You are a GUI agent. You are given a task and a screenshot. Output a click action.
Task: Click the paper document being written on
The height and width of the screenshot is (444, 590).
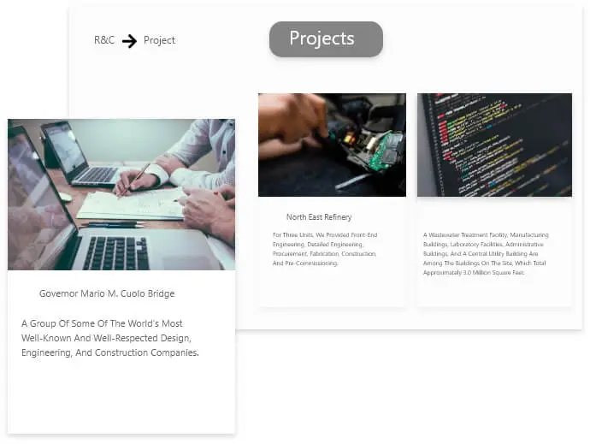click(x=132, y=204)
